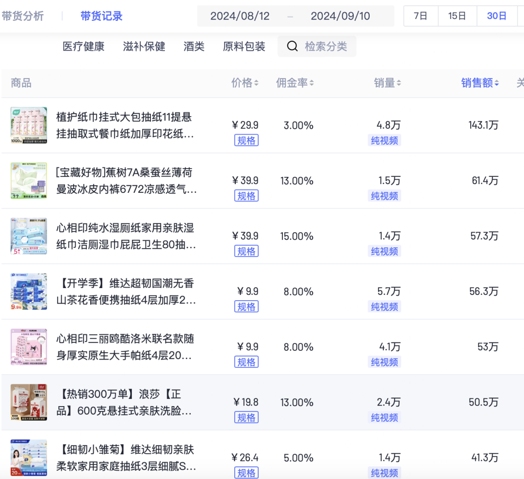Sort by sales volume using the 销量 arrows

point(399,83)
